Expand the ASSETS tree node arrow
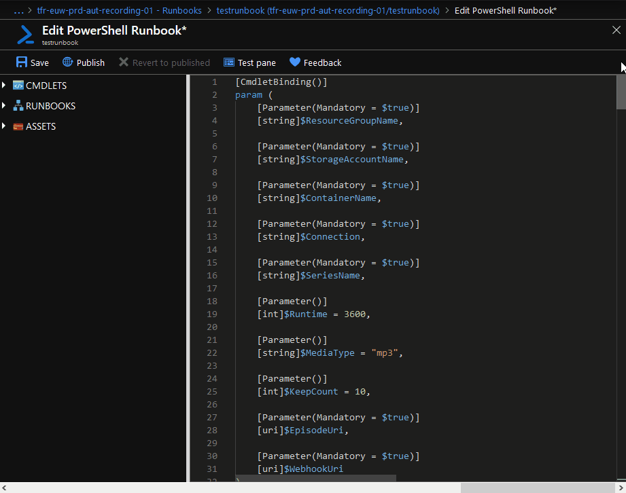626x493 pixels. pyautogui.click(x=4, y=126)
